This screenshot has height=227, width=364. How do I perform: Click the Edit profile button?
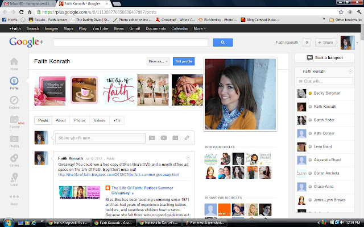pos(184,61)
